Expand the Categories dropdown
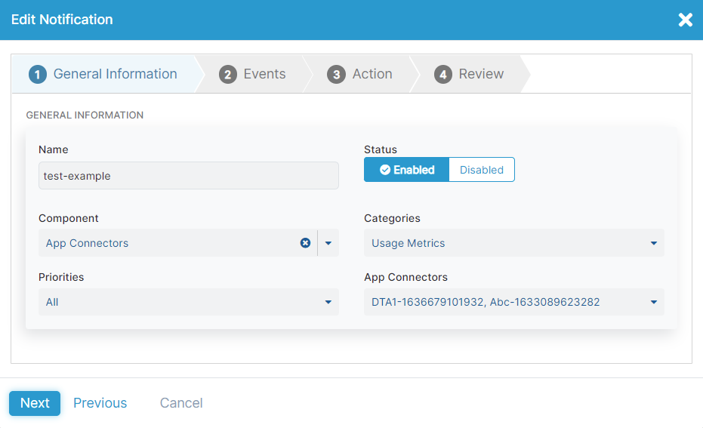 (653, 243)
